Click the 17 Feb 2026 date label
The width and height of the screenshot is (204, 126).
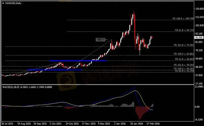click(x=153, y=123)
